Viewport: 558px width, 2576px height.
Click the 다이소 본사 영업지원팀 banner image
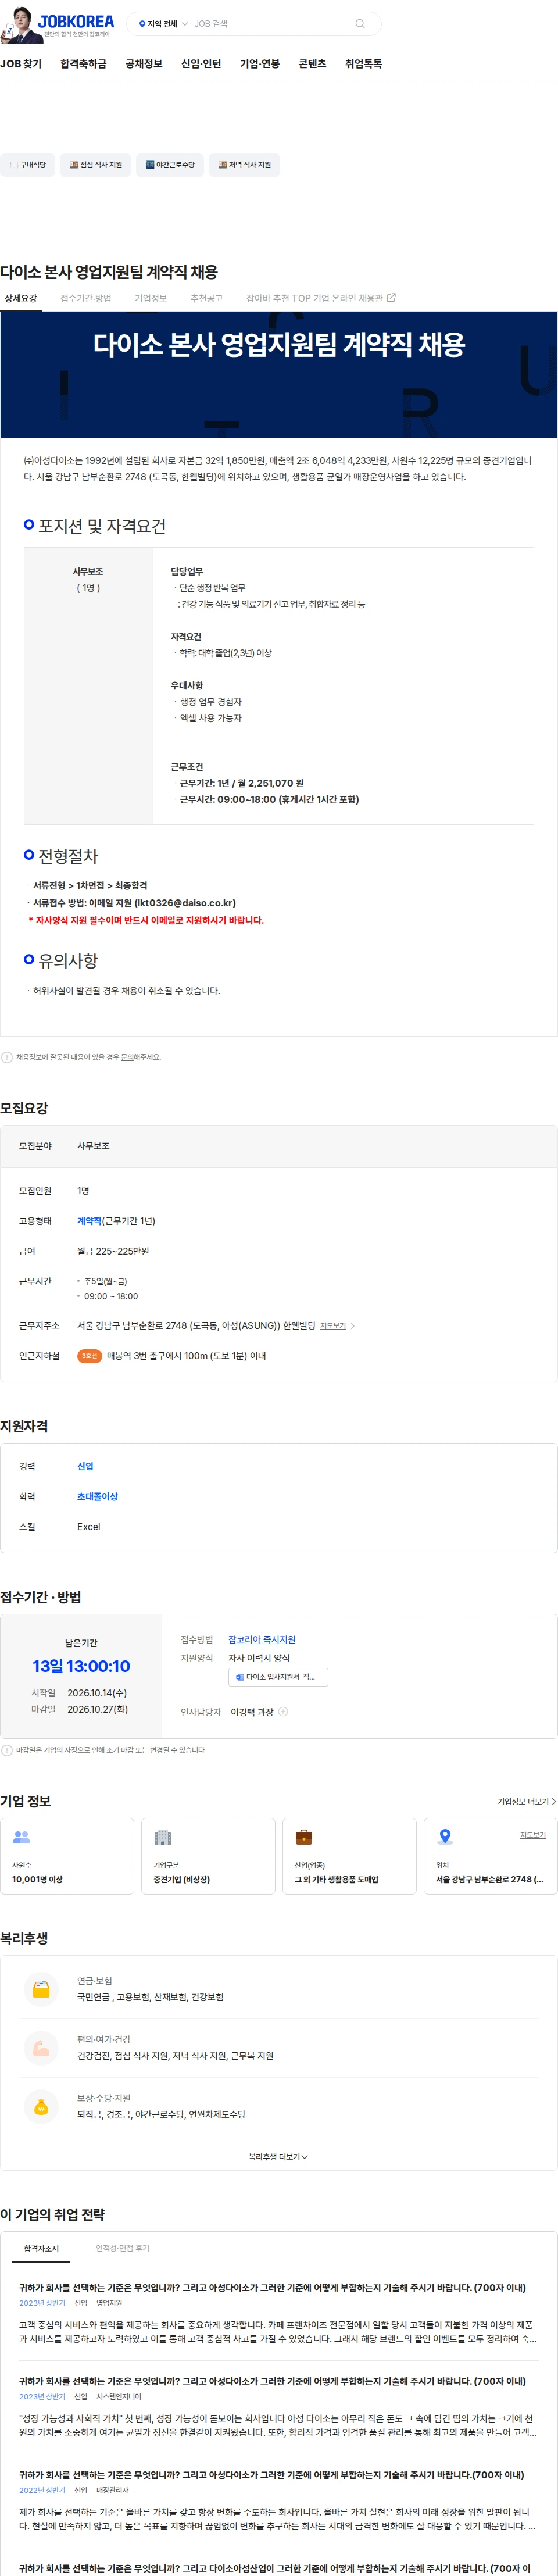279,375
